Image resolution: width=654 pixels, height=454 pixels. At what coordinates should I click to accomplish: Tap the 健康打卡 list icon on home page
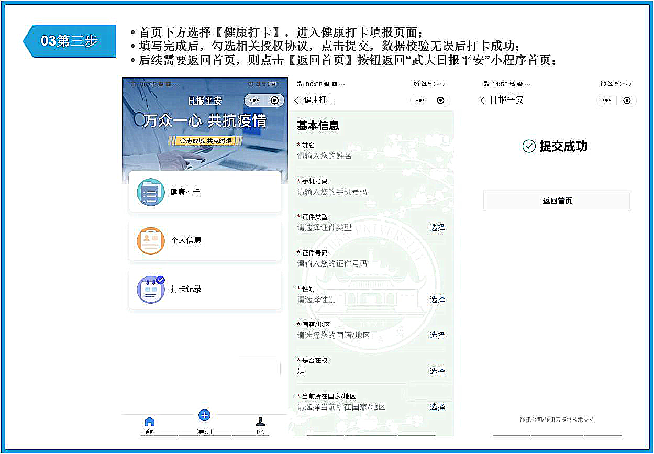(x=150, y=192)
